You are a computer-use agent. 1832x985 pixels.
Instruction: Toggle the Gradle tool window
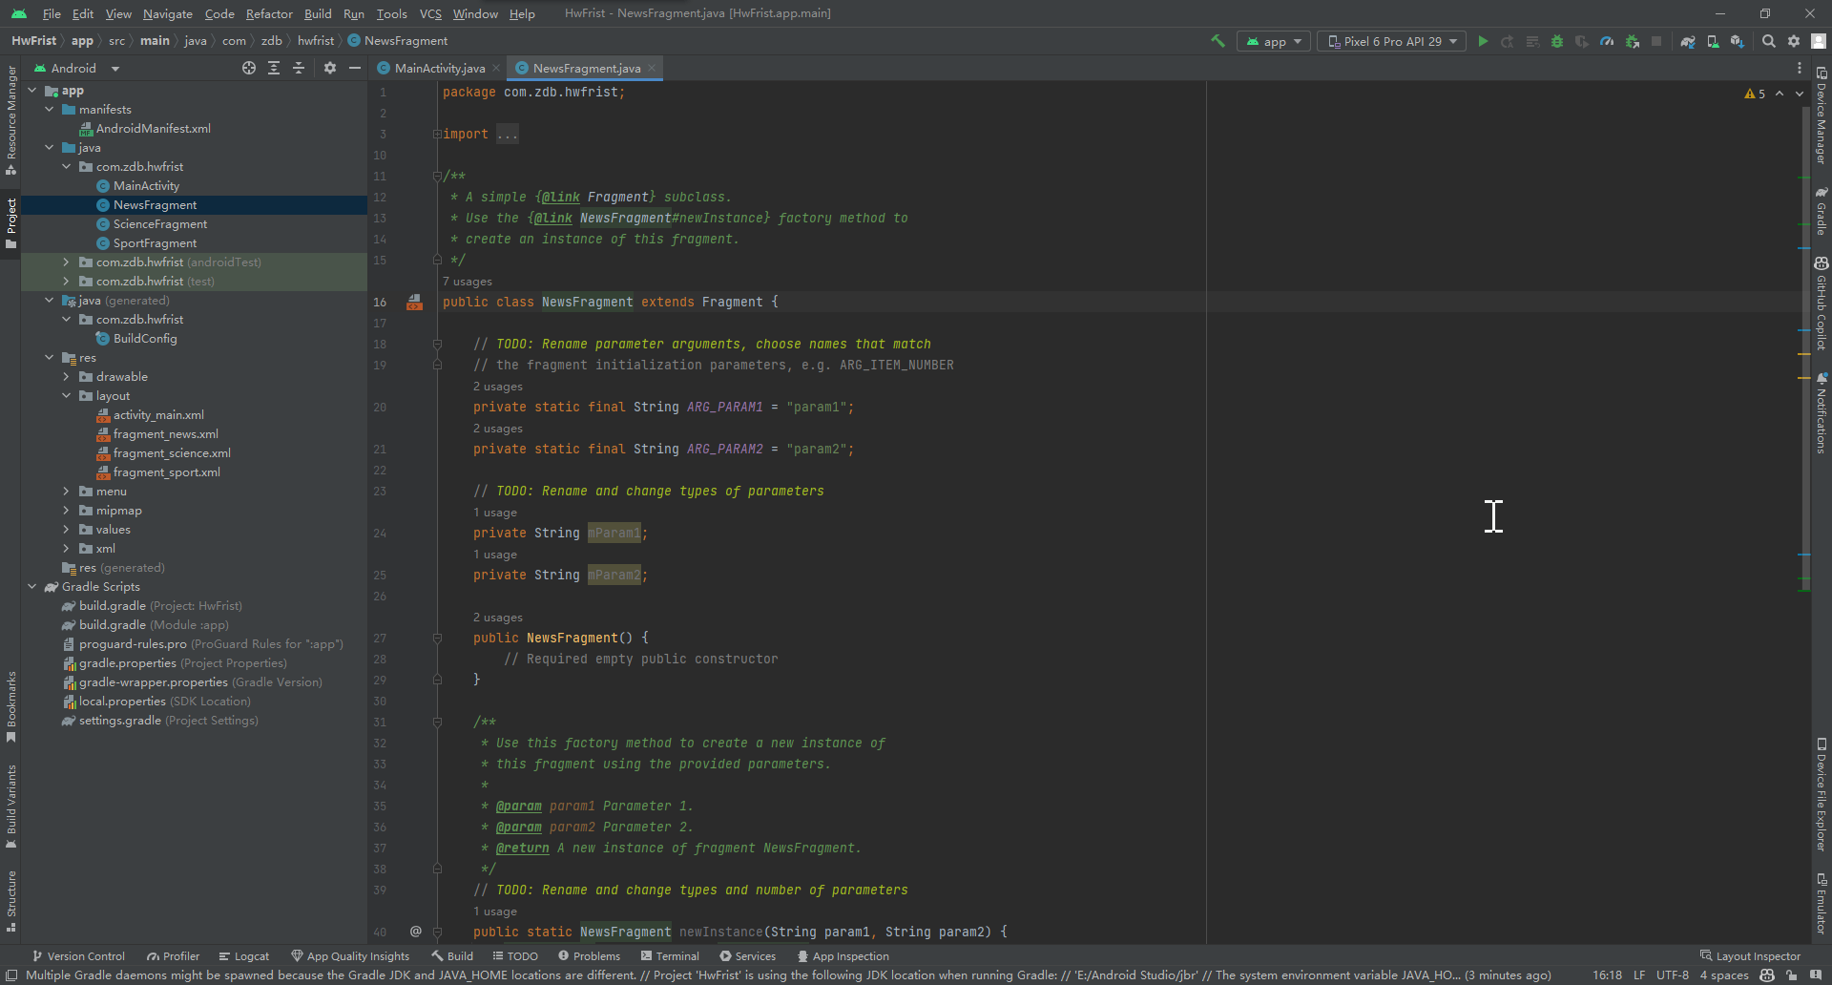[x=1822, y=211]
